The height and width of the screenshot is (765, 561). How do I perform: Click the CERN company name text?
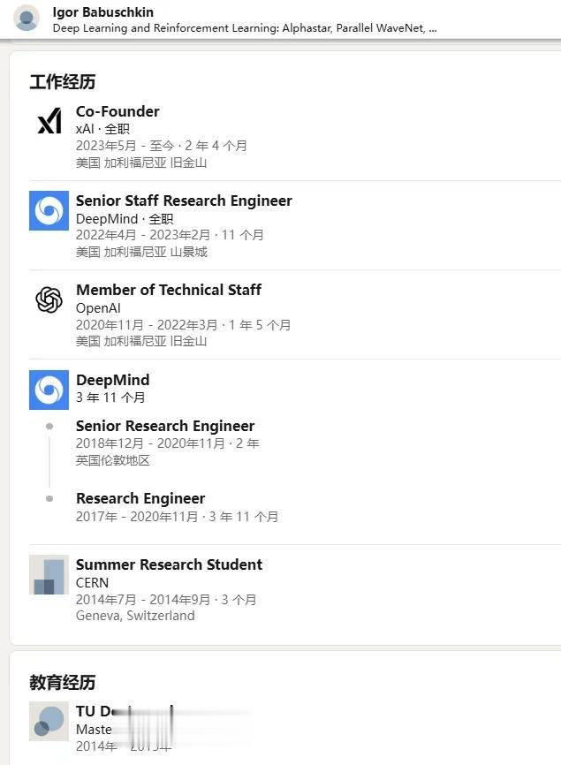pos(93,583)
